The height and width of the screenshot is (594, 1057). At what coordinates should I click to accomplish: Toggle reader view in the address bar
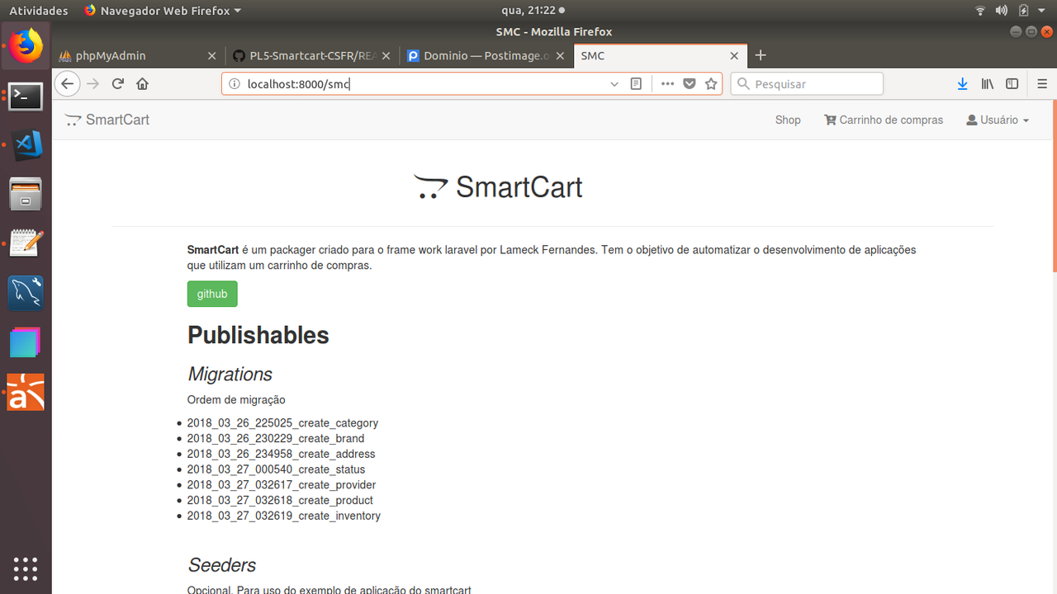(636, 84)
